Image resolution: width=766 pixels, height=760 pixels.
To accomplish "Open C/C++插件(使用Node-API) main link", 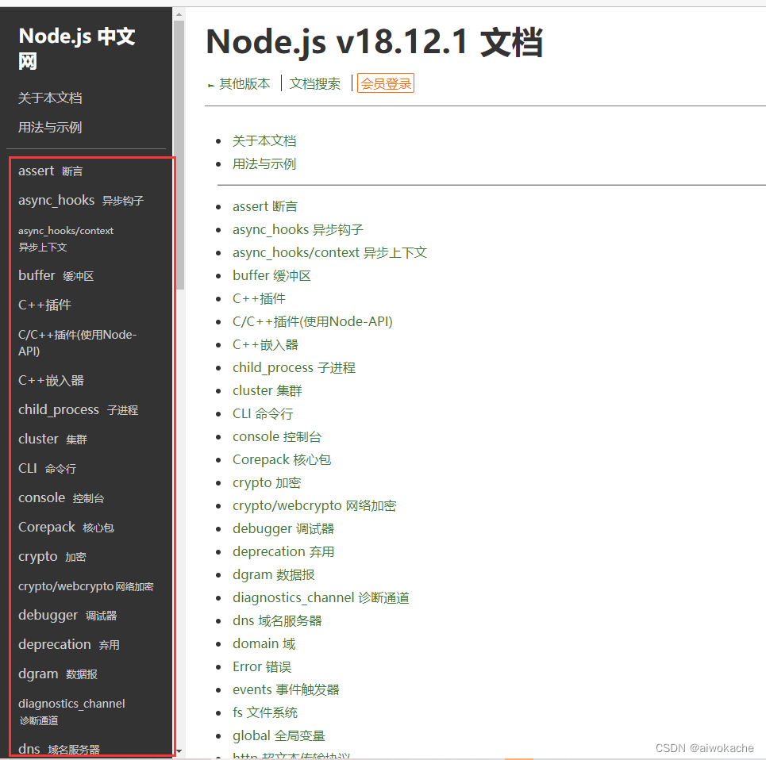I will coord(313,321).
